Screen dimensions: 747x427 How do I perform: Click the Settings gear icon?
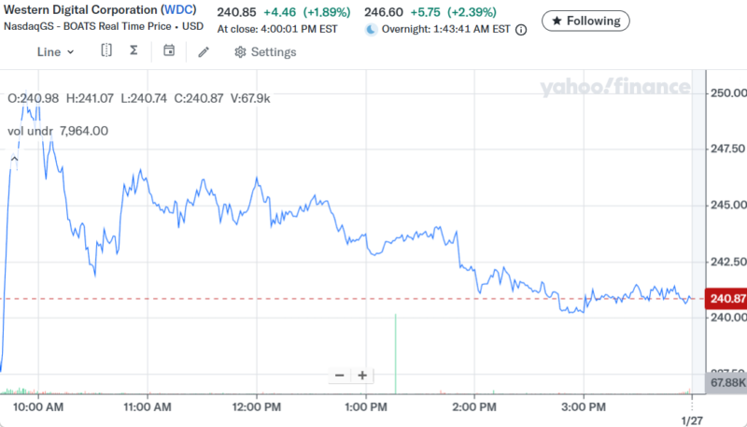240,52
